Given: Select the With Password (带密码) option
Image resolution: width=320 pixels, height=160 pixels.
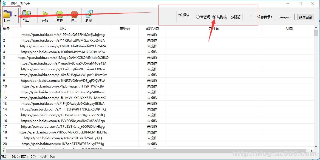Looking at the screenshot, I should (198, 17).
